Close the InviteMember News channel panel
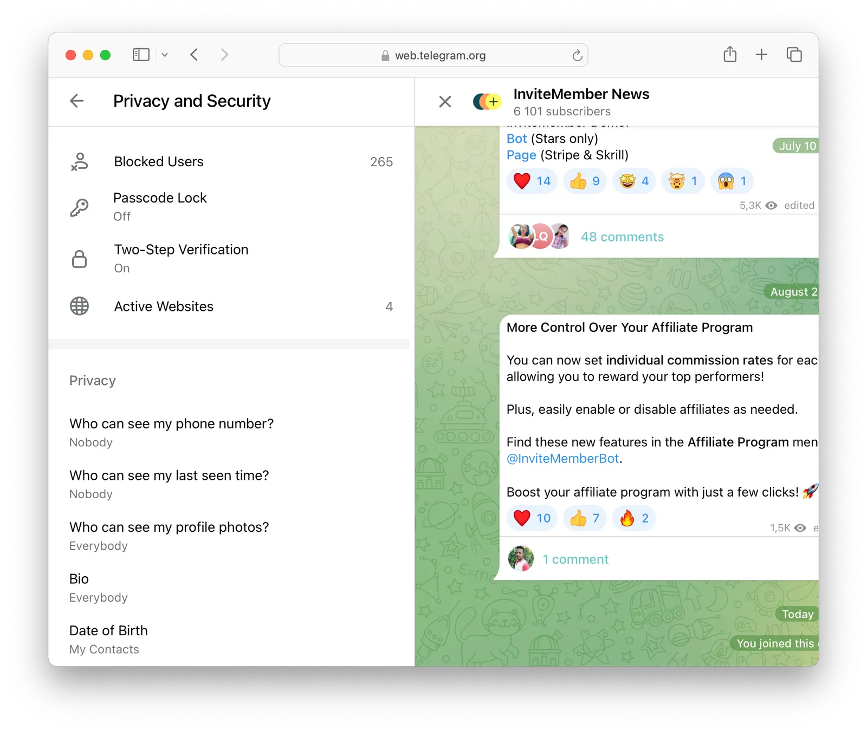The image size is (867, 730). [445, 101]
